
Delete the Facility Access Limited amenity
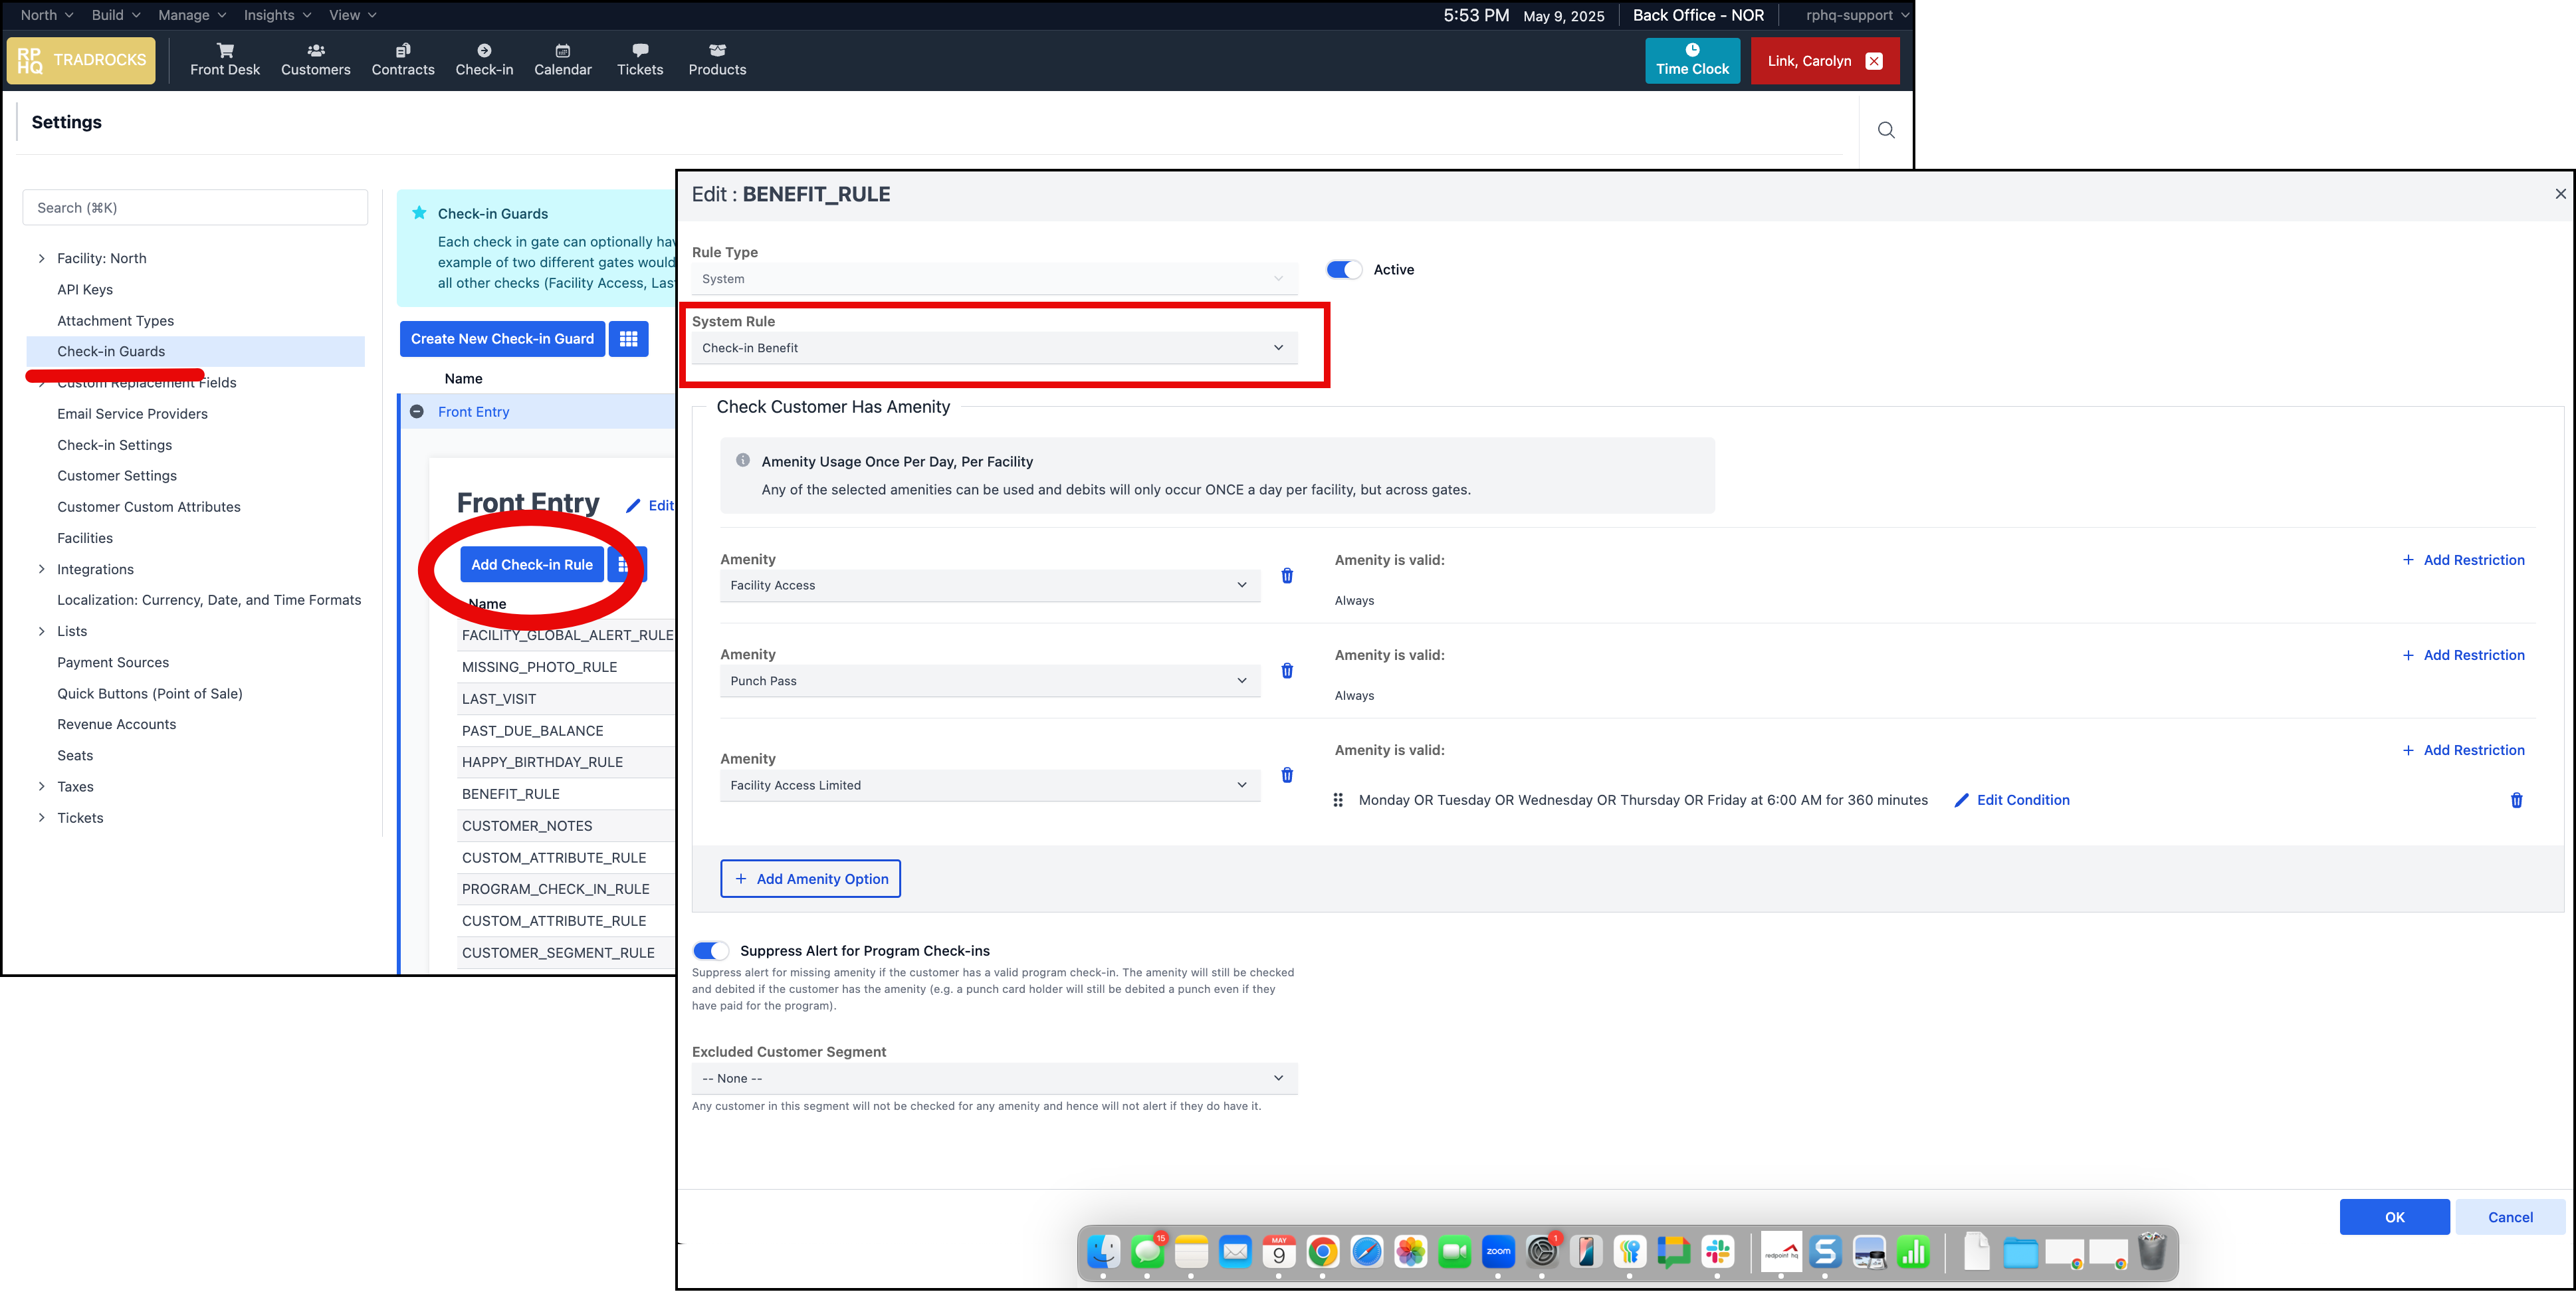tap(1287, 775)
